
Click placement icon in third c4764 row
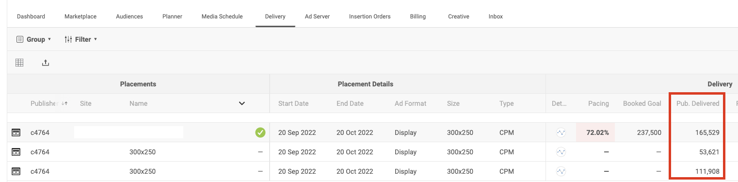16,171
